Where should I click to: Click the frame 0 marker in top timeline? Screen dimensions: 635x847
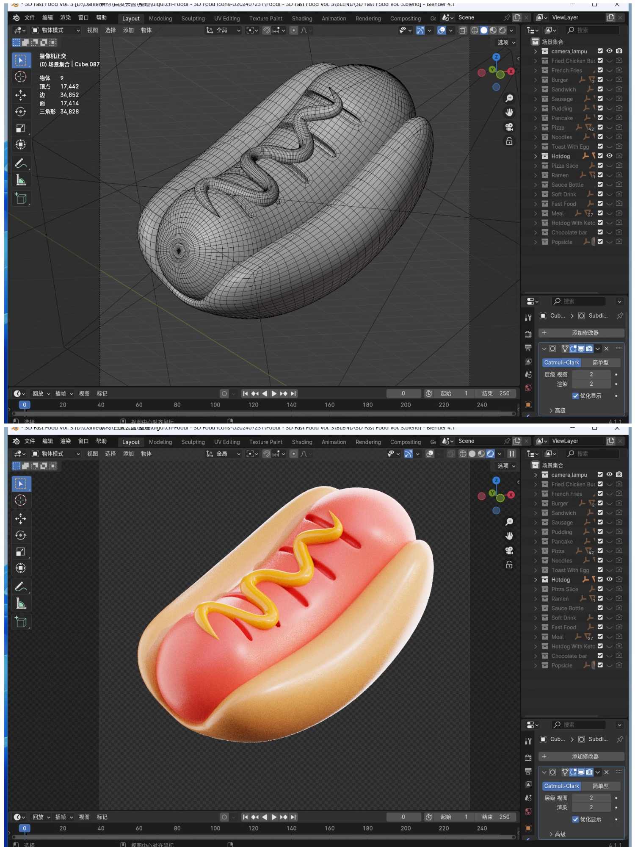tap(25, 405)
